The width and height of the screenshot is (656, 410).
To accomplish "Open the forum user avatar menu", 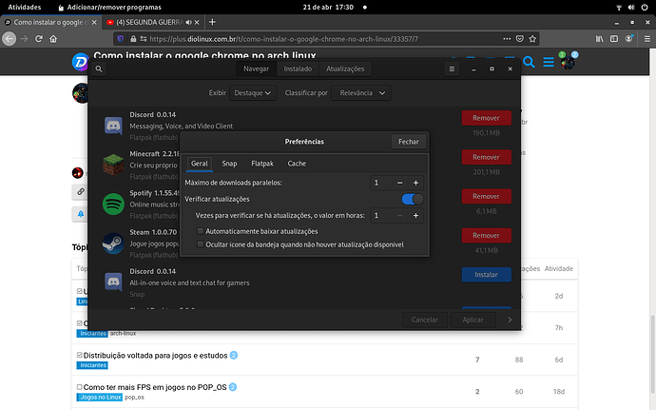I will click(568, 63).
